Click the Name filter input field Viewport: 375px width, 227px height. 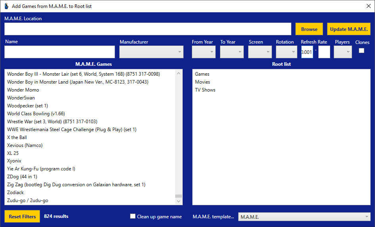click(59, 52)
